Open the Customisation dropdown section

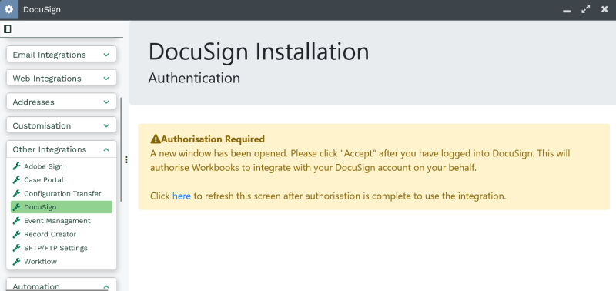coord(62,125)
